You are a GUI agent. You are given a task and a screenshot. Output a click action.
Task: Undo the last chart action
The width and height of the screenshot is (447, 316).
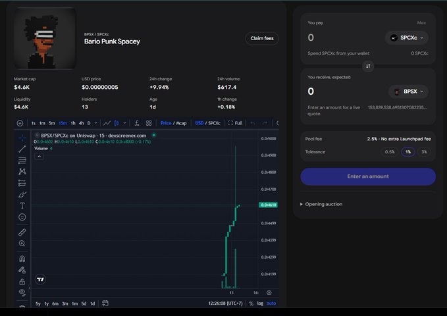point(253,123)
